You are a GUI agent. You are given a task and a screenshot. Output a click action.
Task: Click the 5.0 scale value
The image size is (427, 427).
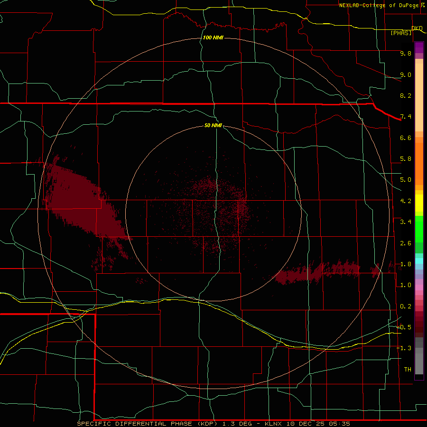(406, 180)
